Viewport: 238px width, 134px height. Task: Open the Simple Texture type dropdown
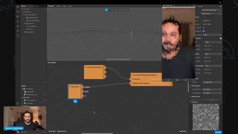click(211, 14)
